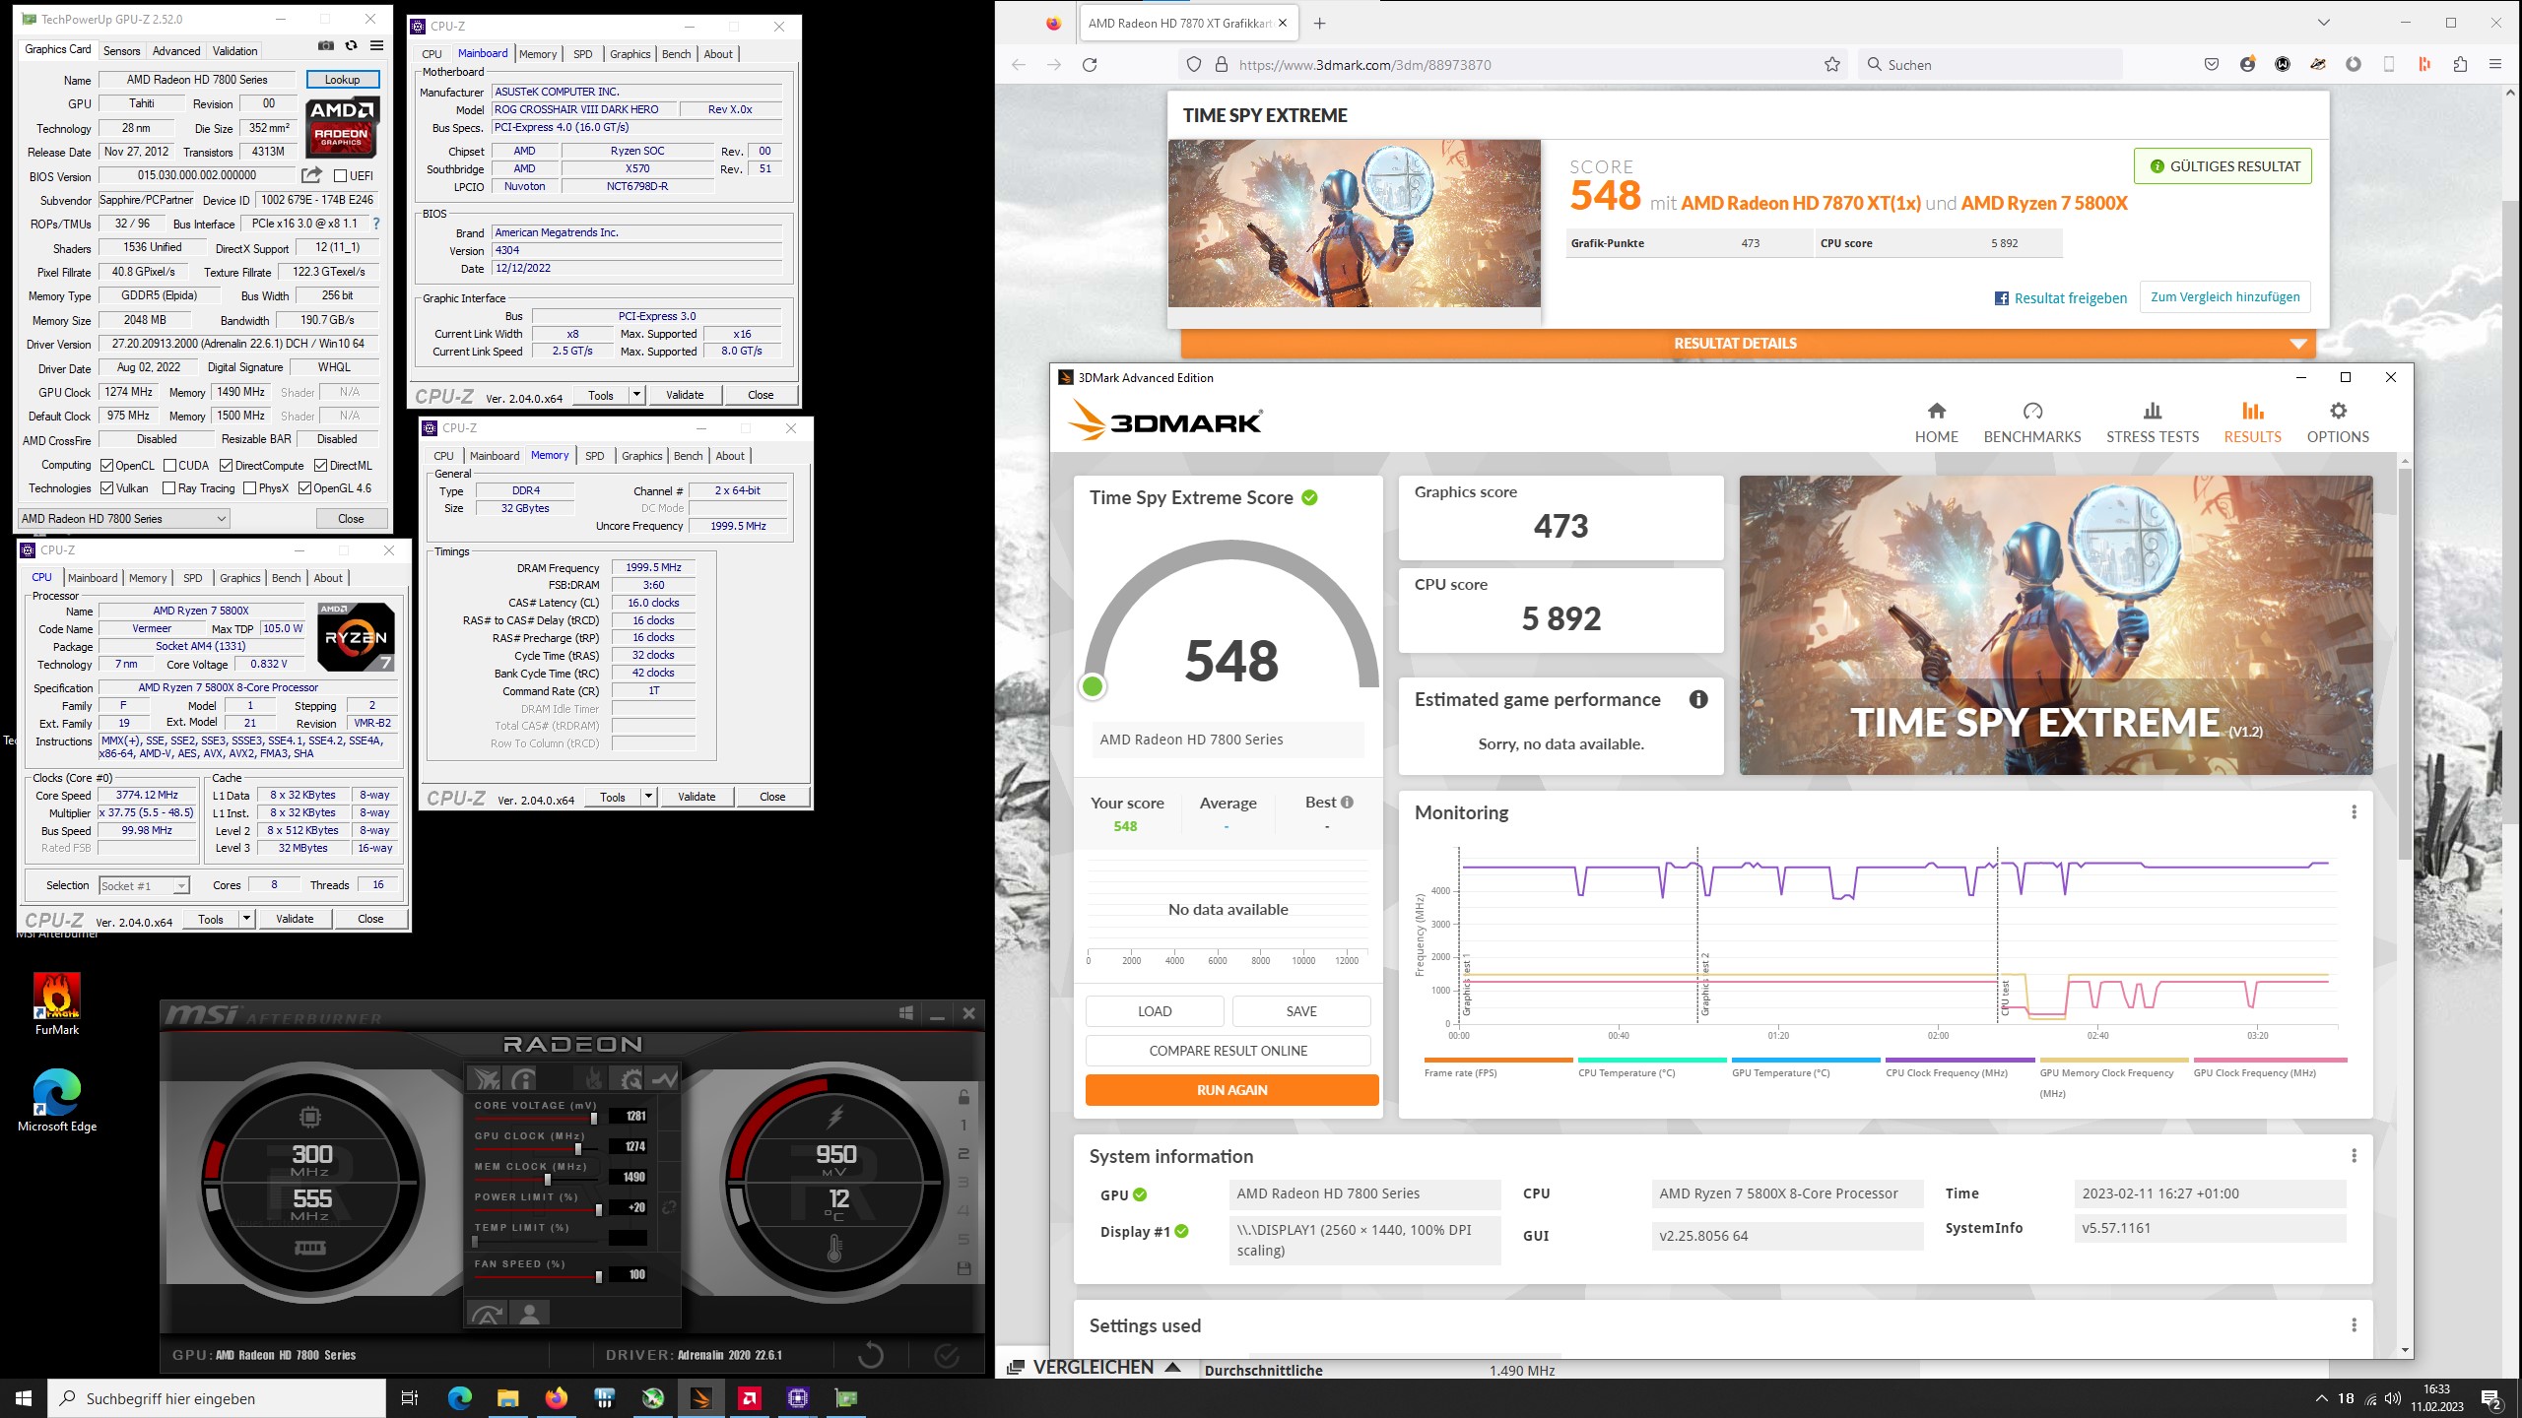The width and height of the screenshot is (2522, 1418).
Task: Take a GPU-Z screenshot with the camera icon
Action: point(325,46)
